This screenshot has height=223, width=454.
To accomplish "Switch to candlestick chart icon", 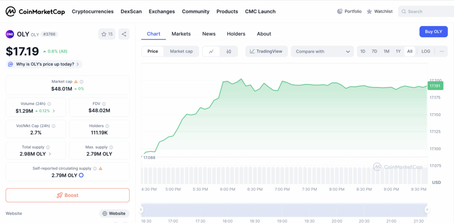I will pos(229,51).
